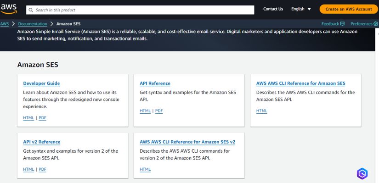Expand the English language dropdown
The height and width of the screenshot is (183, 379).
pyautogui.click(x=301, y=9)
